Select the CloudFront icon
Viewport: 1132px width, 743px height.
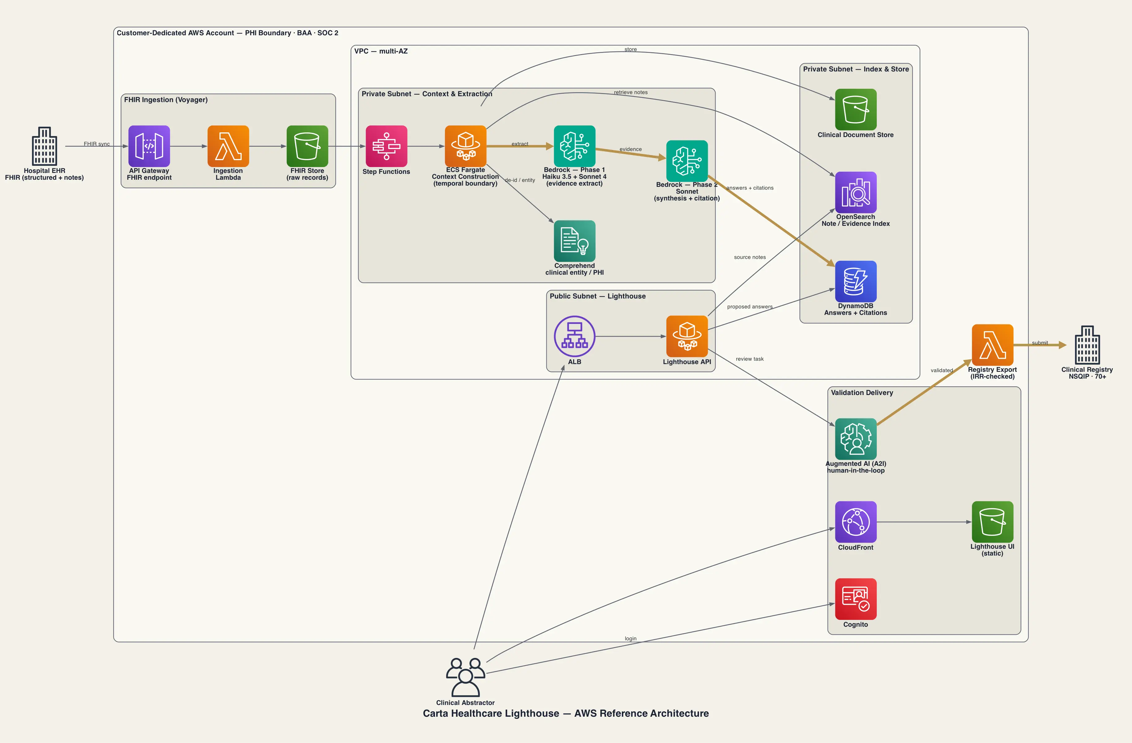[x=856, y=522]
